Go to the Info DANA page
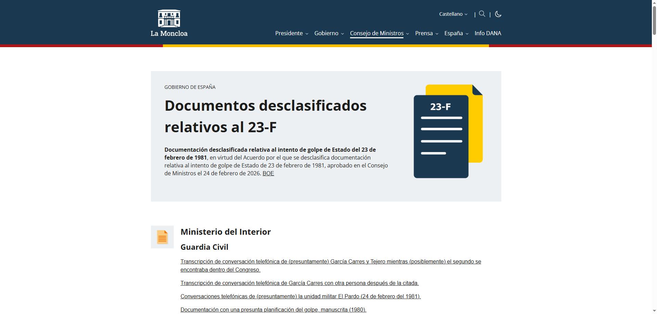657x314 pixels. click(488, 33)
